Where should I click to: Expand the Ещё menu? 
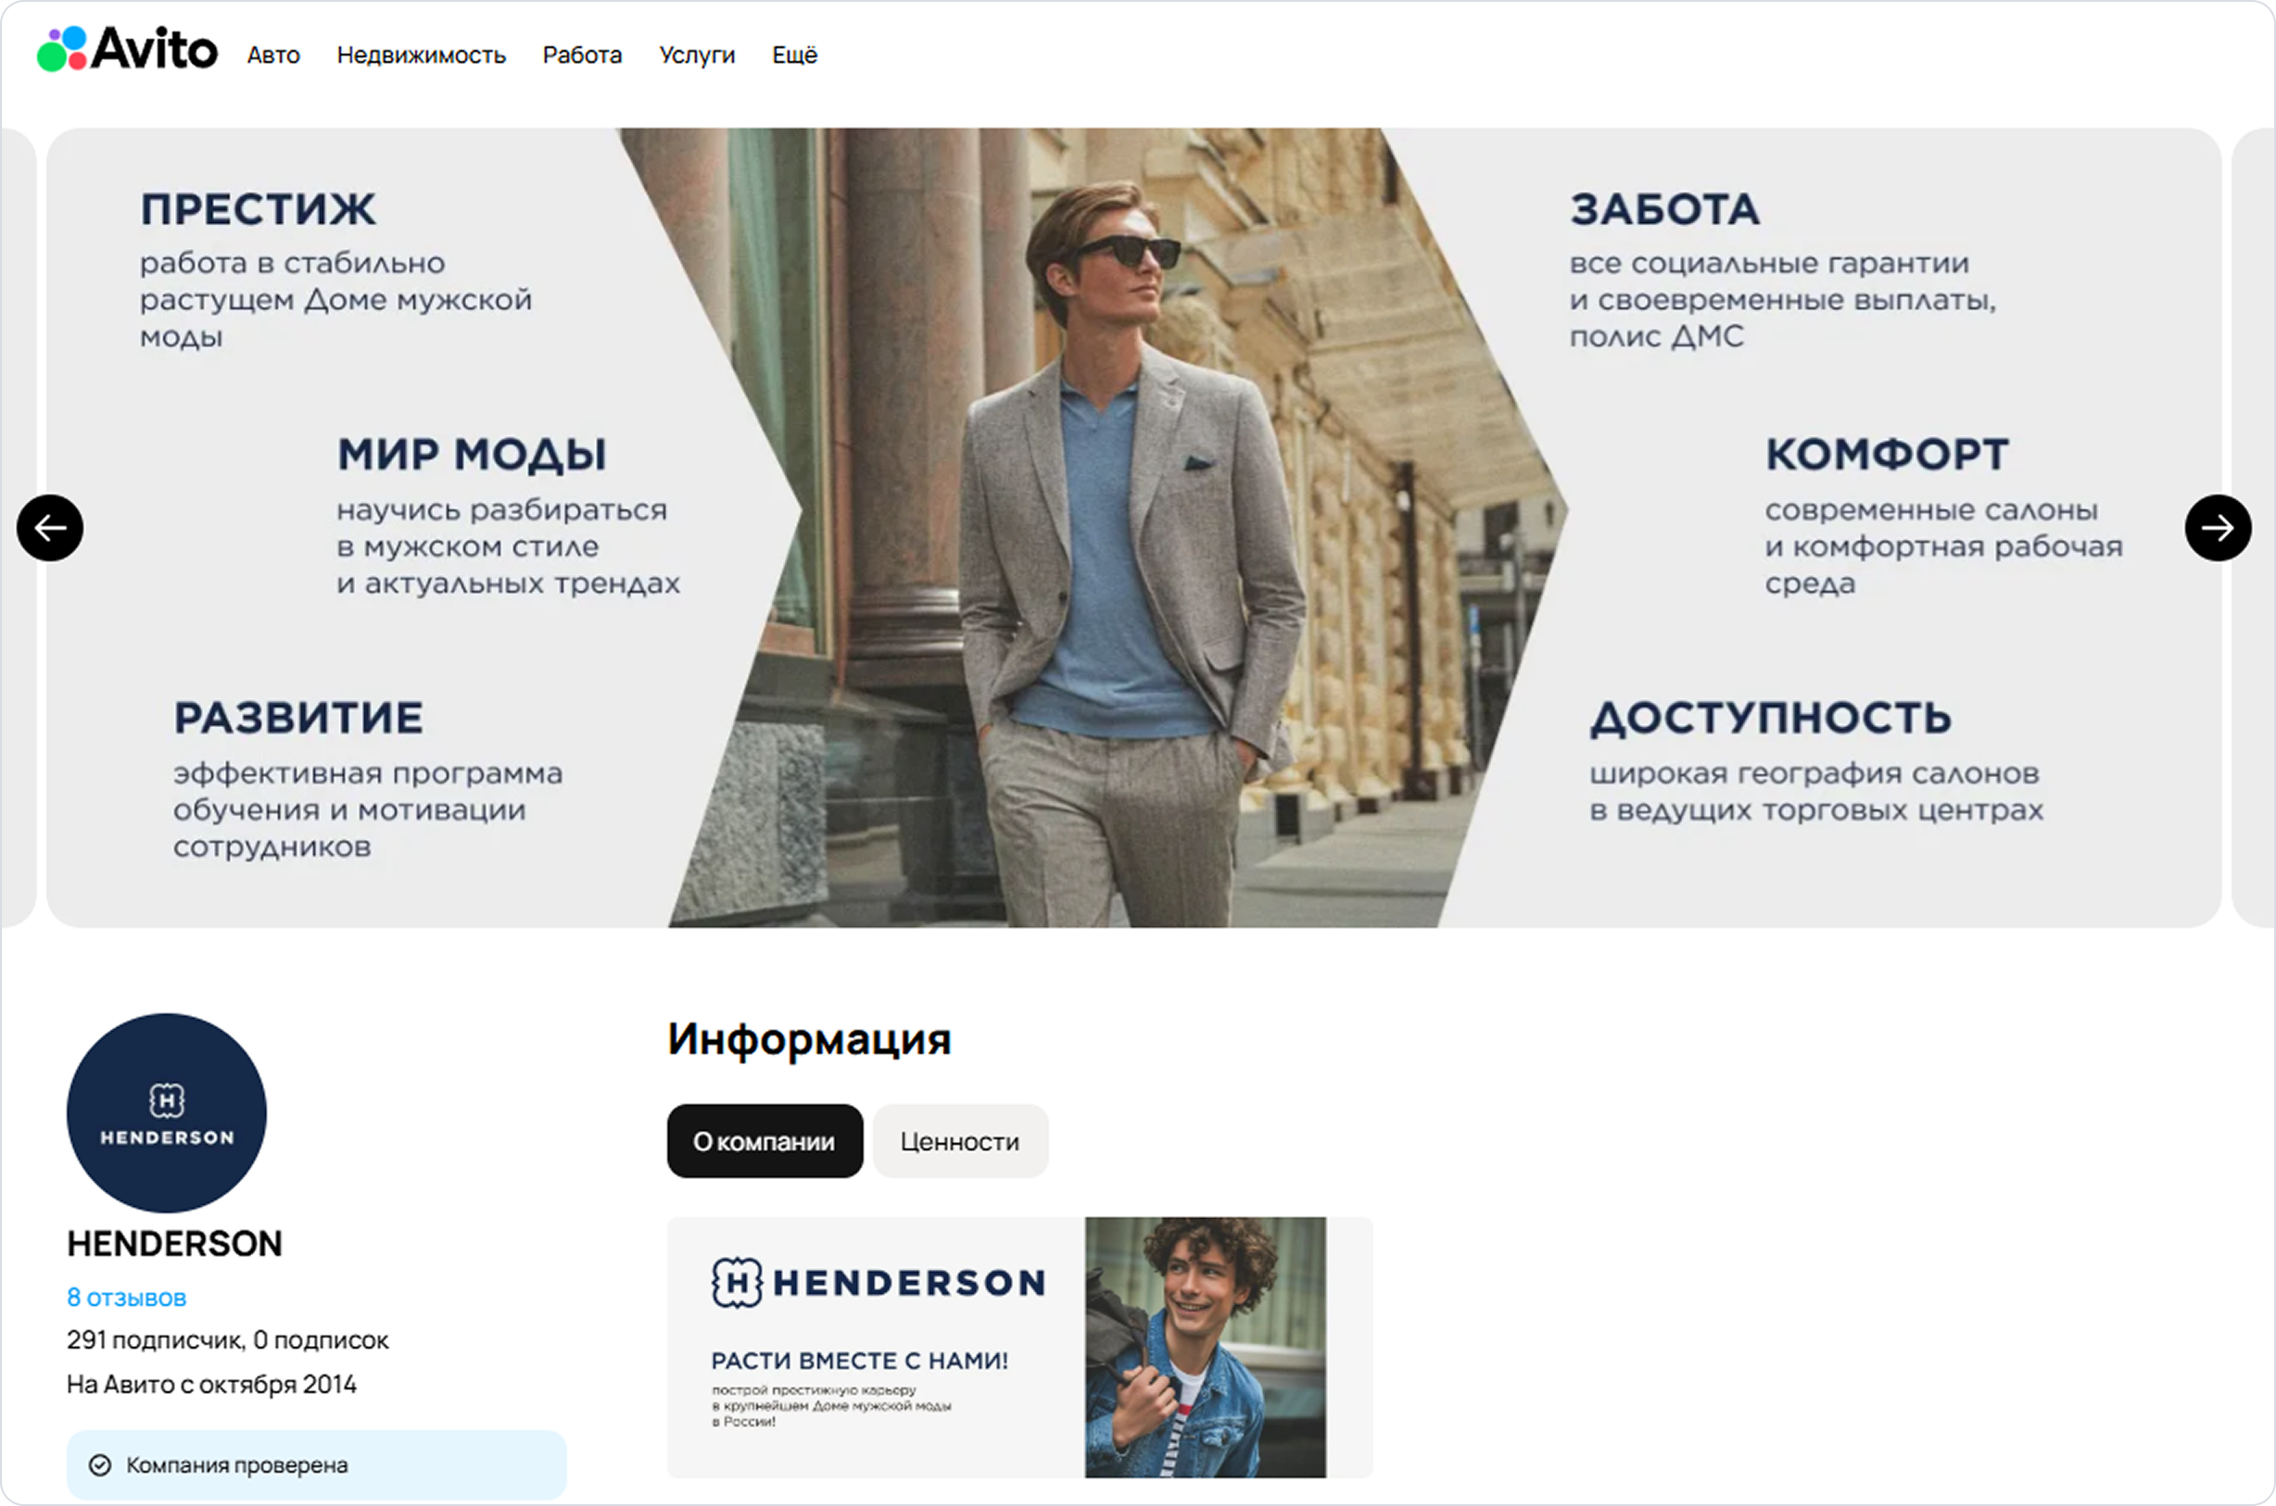(x=794, y=55)
